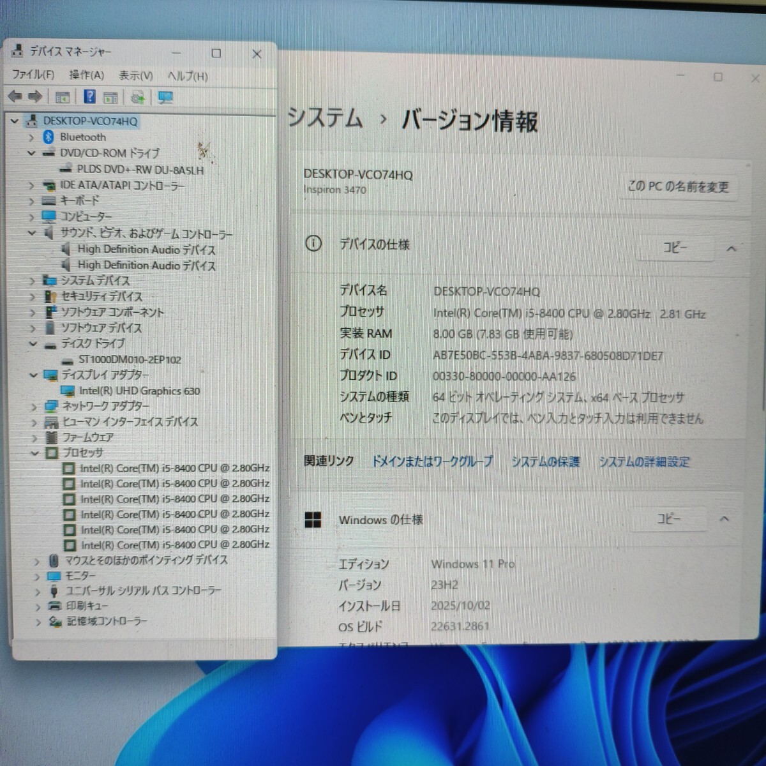Image resolution: width=766 pixels, height=766 pixels.
Task: Select first Intel Core i5-8400 processor entry
Action: (174, 469)
